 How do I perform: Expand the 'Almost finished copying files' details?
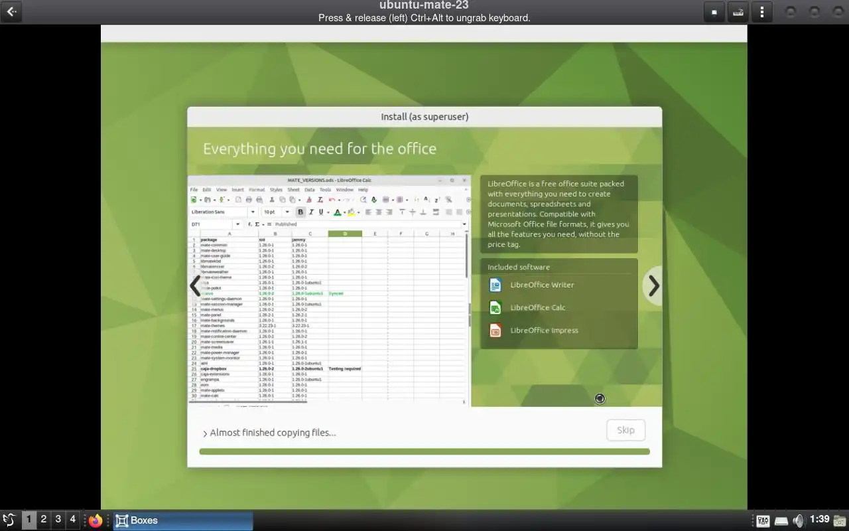[x=205, y=433]
